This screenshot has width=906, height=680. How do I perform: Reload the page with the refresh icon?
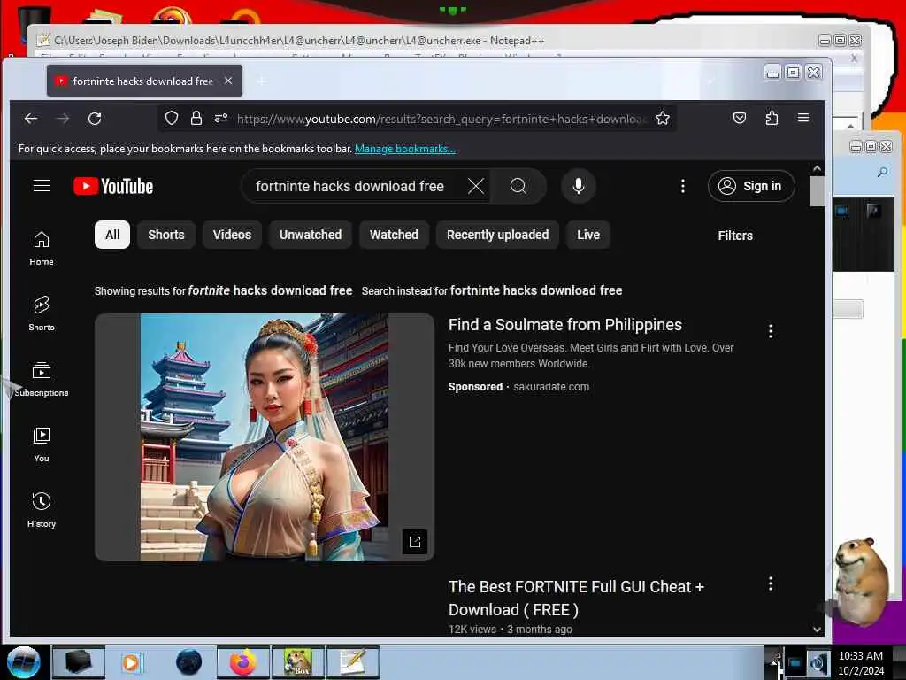[x=95, y=119]
